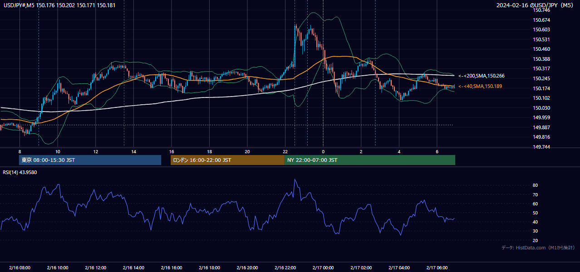This screenshot has width=580, height=272.
Task: Click hour tick 4 under price chart
Action: point(399,151)
